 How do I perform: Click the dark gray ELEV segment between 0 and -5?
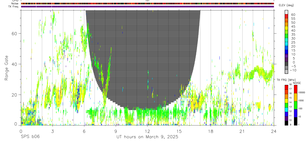tap(286, 64)
